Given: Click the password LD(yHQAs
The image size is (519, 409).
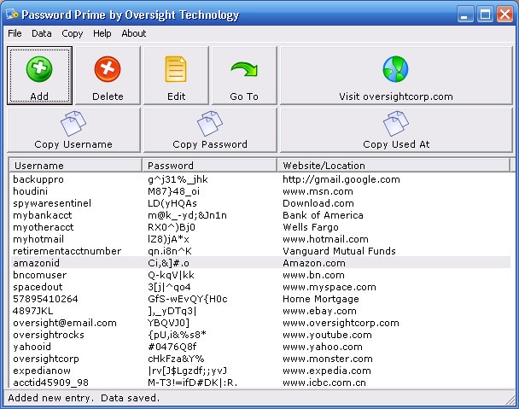Looking at the screenshot, I should (x=172, y=203).
